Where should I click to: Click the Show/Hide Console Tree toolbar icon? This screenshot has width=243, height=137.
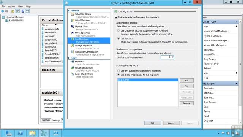coord(17,11)
